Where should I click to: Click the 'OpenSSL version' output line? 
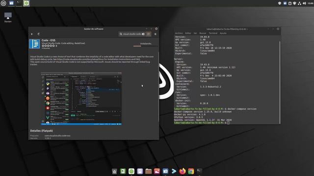coord(203,120)
